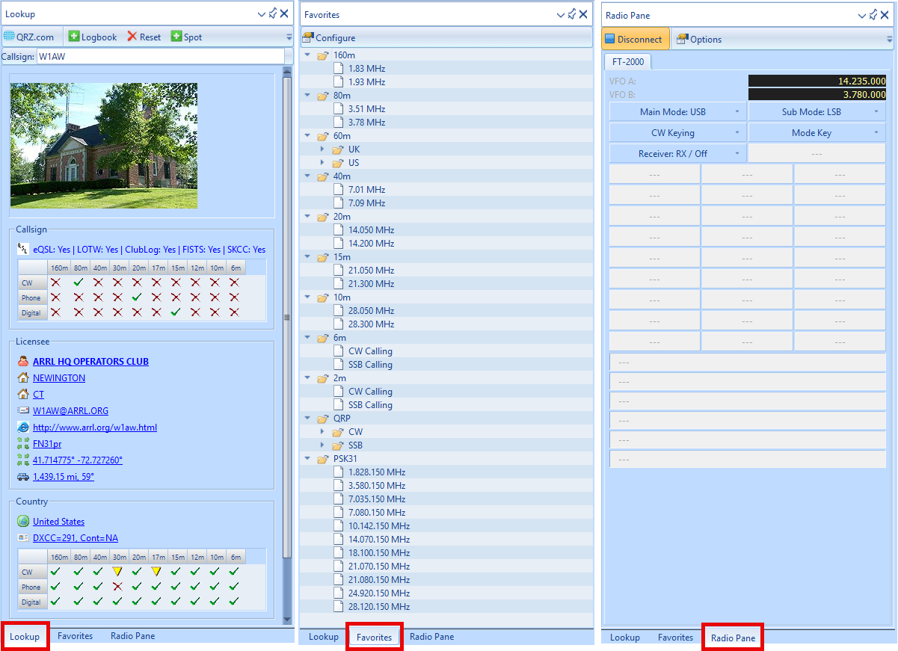This screenshot has height=651, width=898.
Task: Open Radio Pane Options
Action: [x=699, y=39]
